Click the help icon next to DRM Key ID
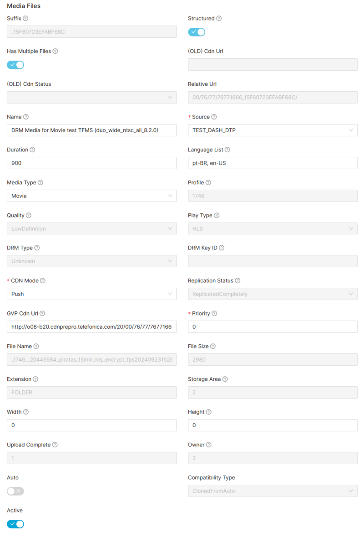 [x=222, y=248]
